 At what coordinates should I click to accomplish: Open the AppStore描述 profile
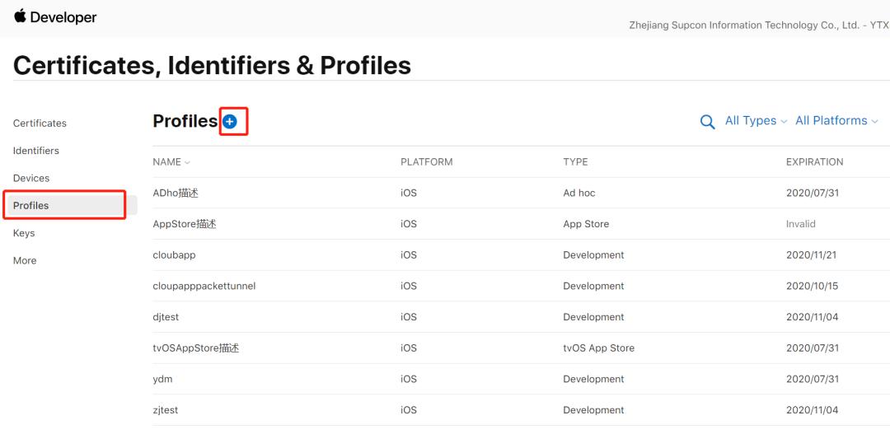pyautogui.click(x=185, y=224)
